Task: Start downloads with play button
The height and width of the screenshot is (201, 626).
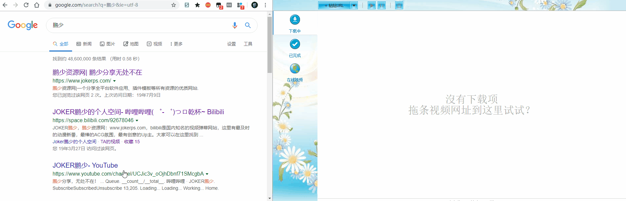Action: (x=372, y=5)
